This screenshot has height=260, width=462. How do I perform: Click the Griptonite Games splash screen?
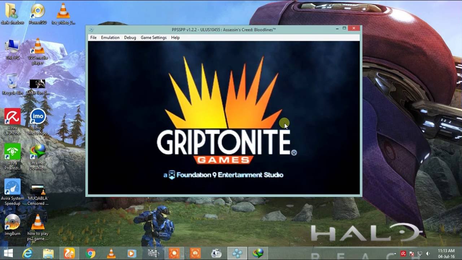tap(224, 118)
